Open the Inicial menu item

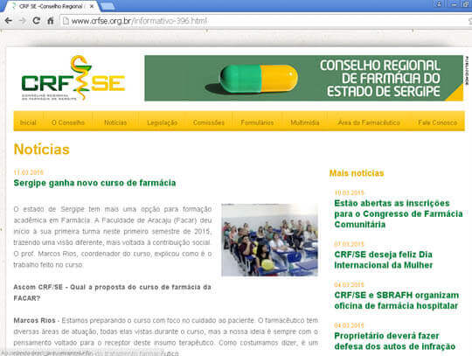(x=28, y=122)
